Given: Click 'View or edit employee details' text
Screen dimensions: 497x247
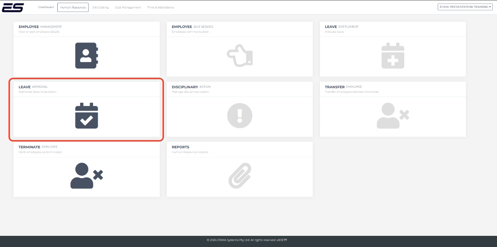Looking at the screenshot, I should pyautogui.click(x=39, y=32).
